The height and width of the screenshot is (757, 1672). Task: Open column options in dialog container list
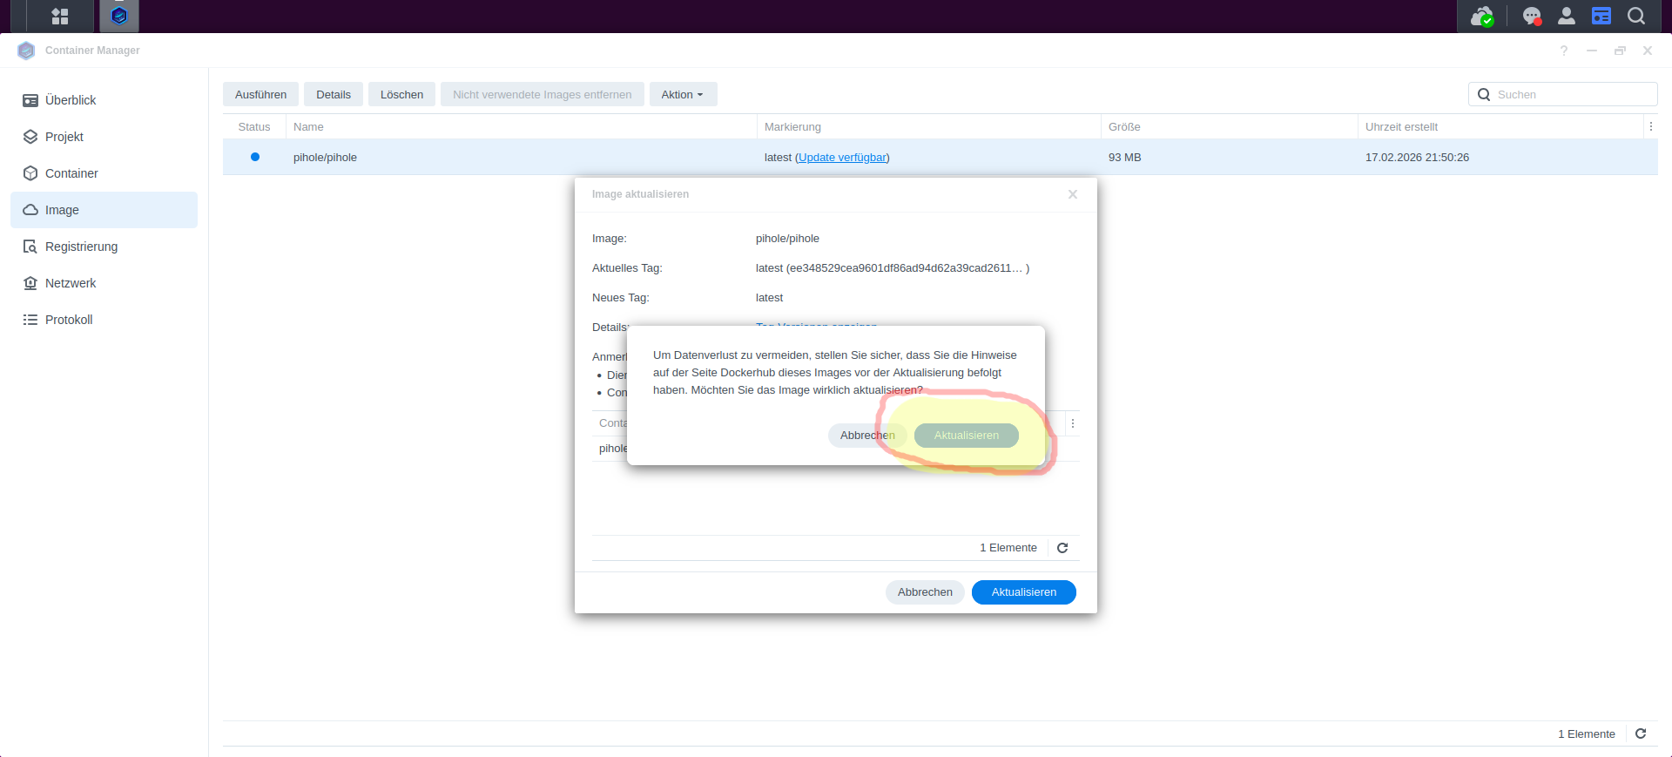1072,423
